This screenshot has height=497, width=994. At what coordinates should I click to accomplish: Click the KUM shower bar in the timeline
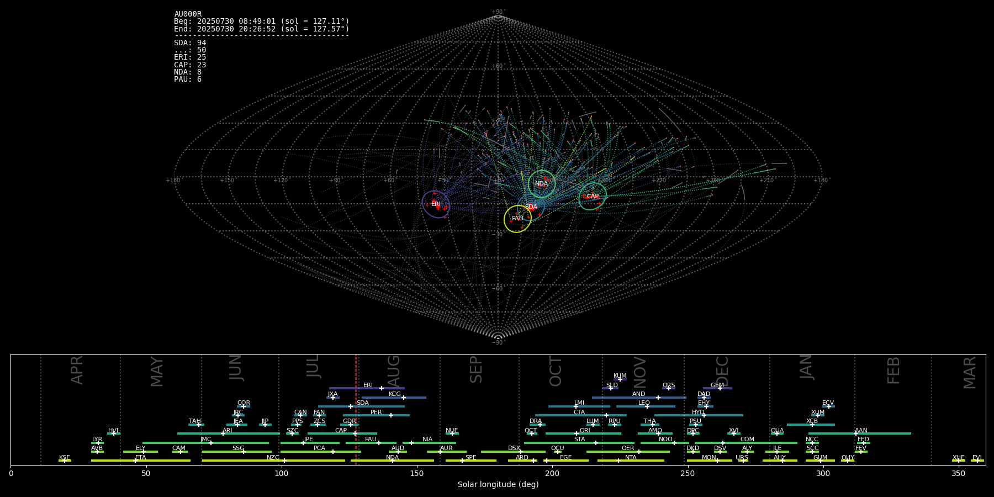click(620, 379)
